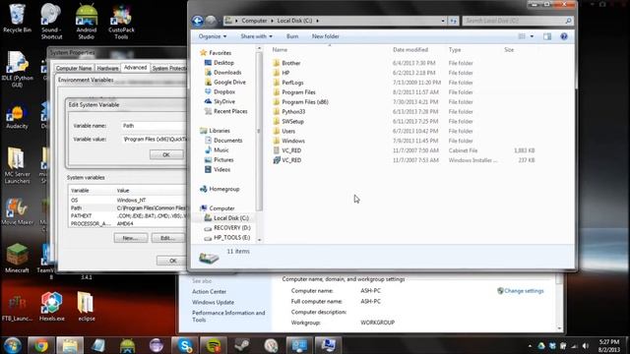Open the IDLE Python GUI desktop icon
Screen dimensions: 630x354
coord(17,69)
